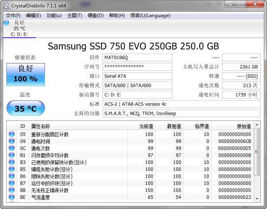This screenshot has width=267, height=209.
Task: Click status orb for attribute 05 row
Action: click(x=12, y=134)
